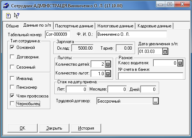Close the window with the X button

pyautogui.click(x=182, y=4)
